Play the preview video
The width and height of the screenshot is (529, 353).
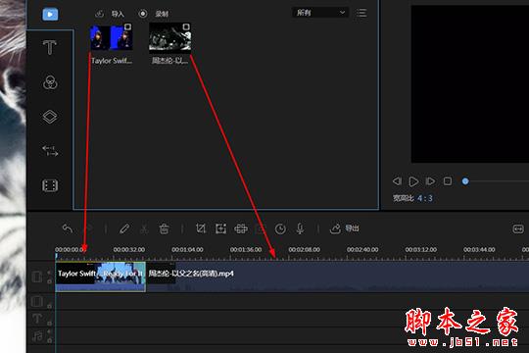(x=413, y=181)
